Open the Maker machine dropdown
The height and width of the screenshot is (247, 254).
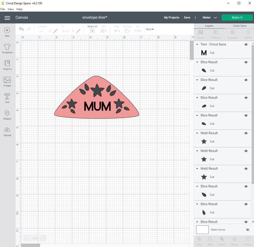tap(210, 17)
